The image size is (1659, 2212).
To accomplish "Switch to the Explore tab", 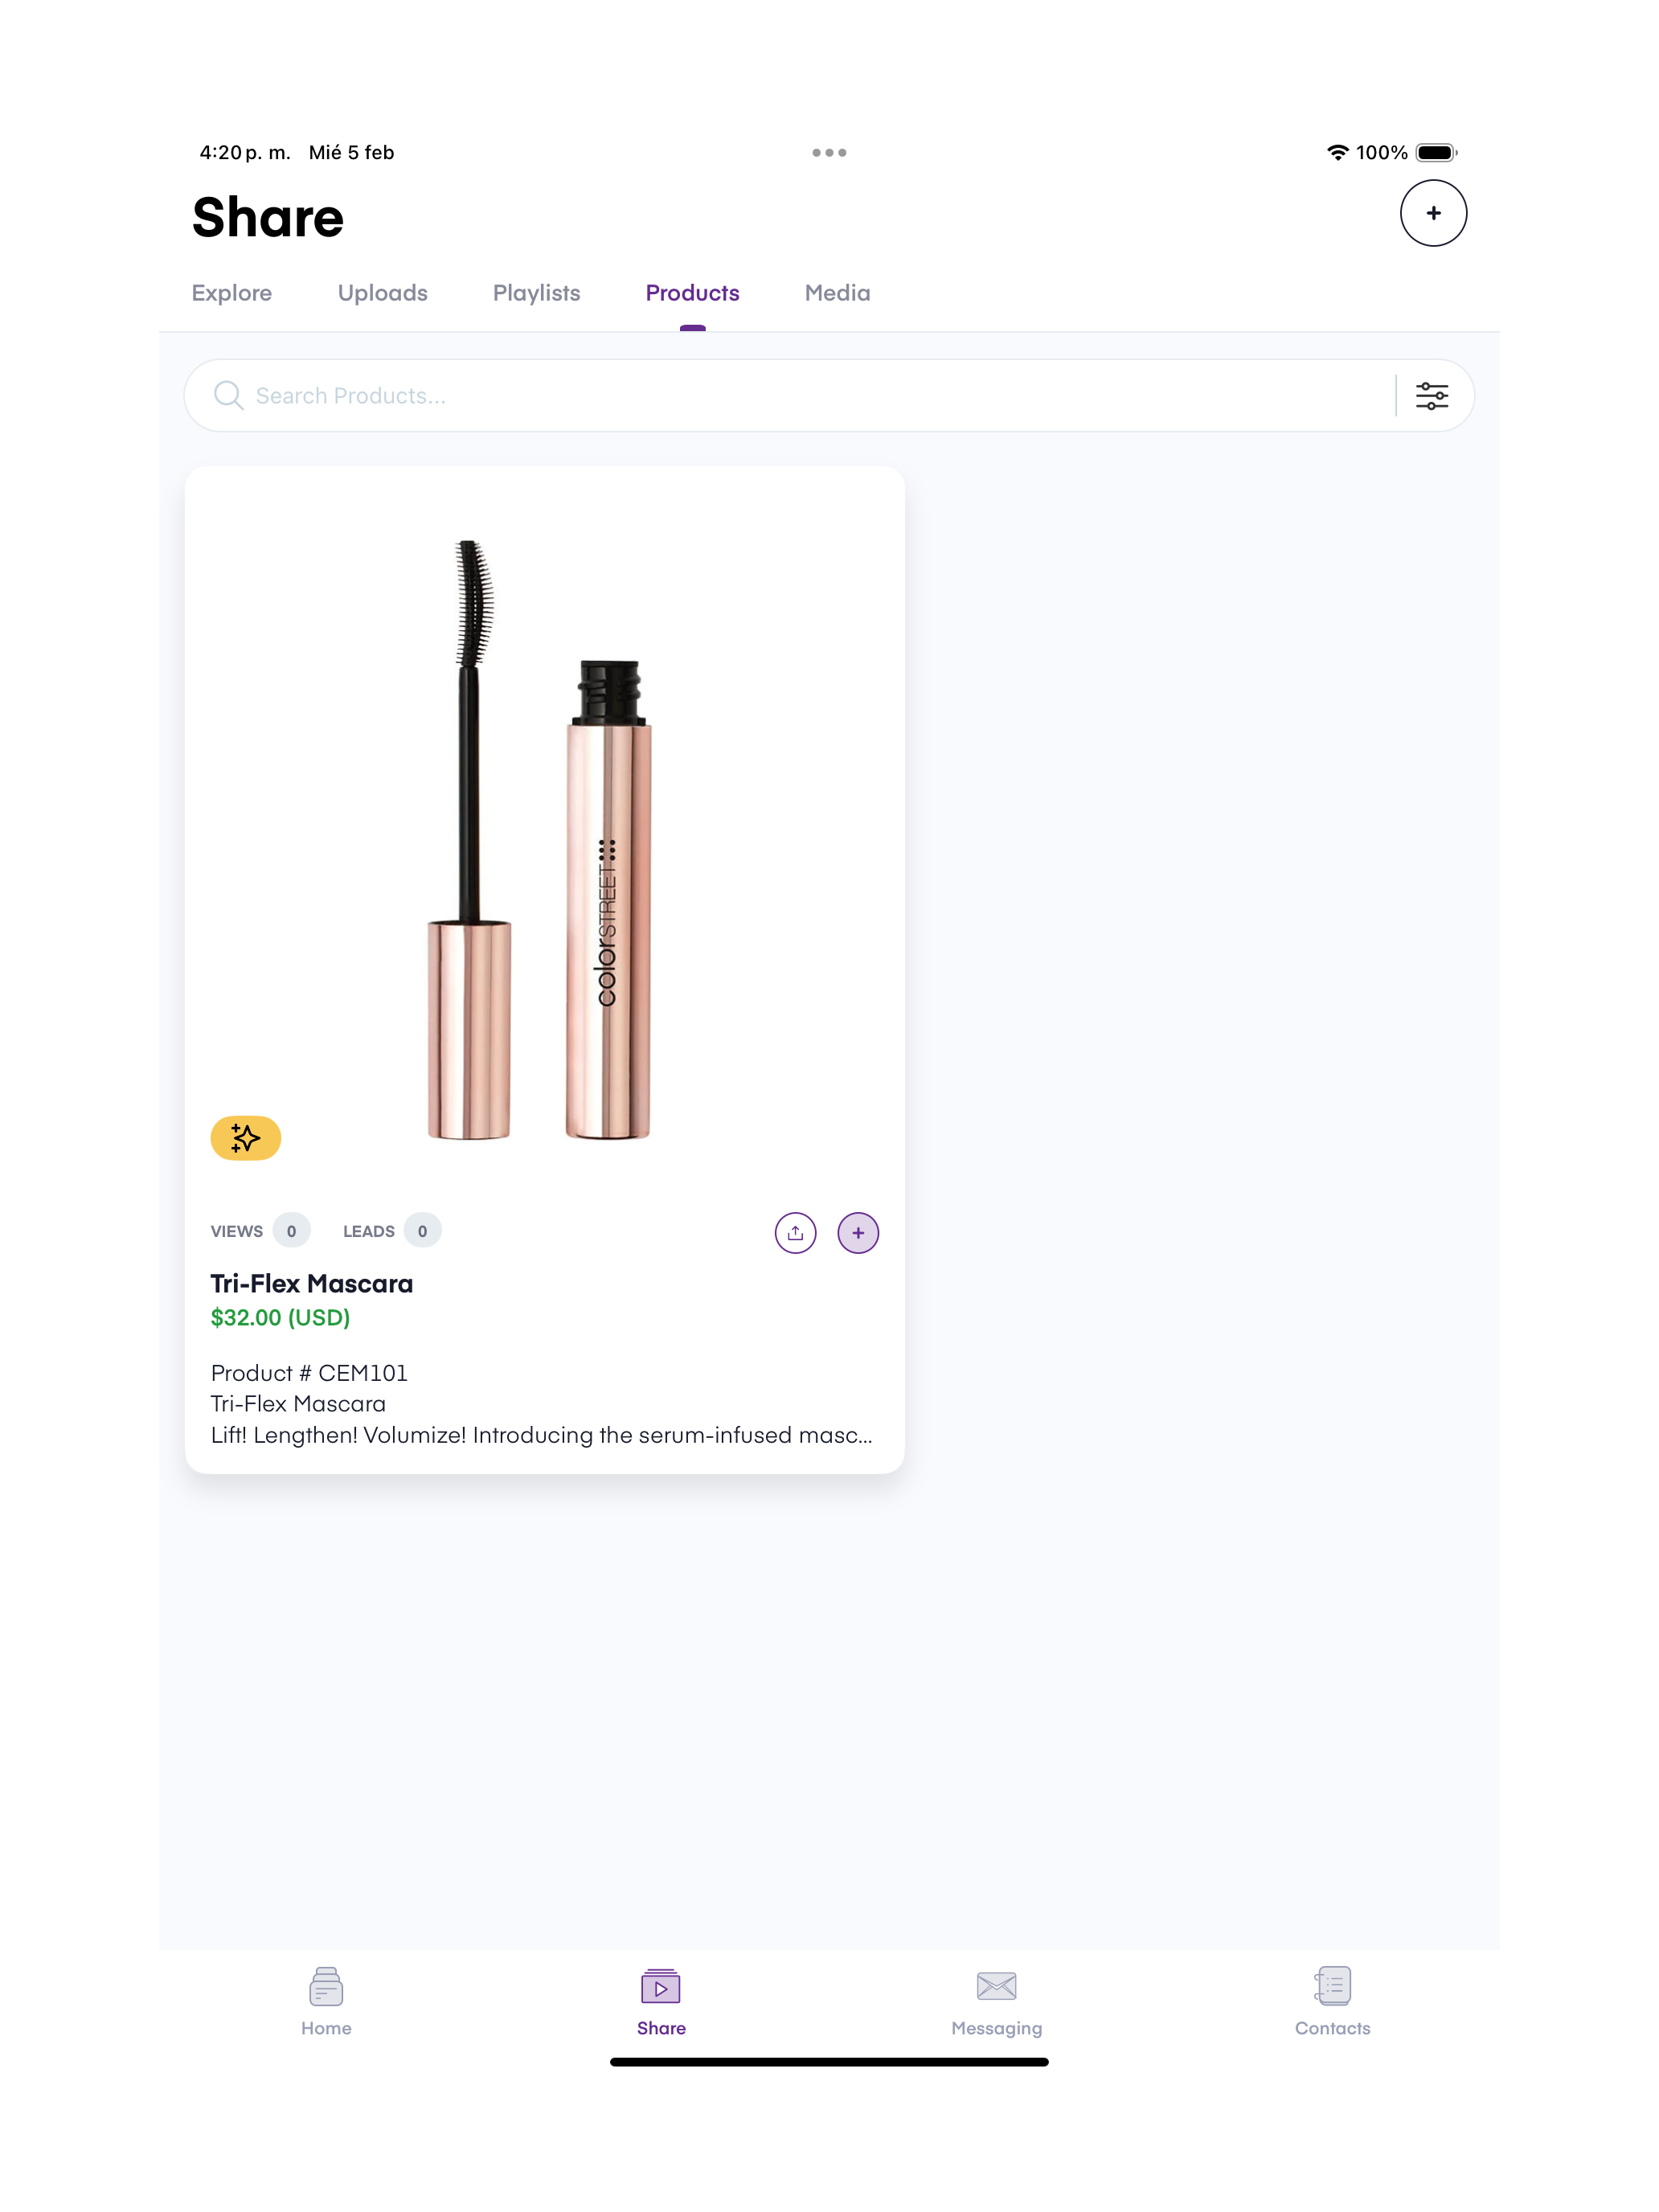I will pos(232,293).
